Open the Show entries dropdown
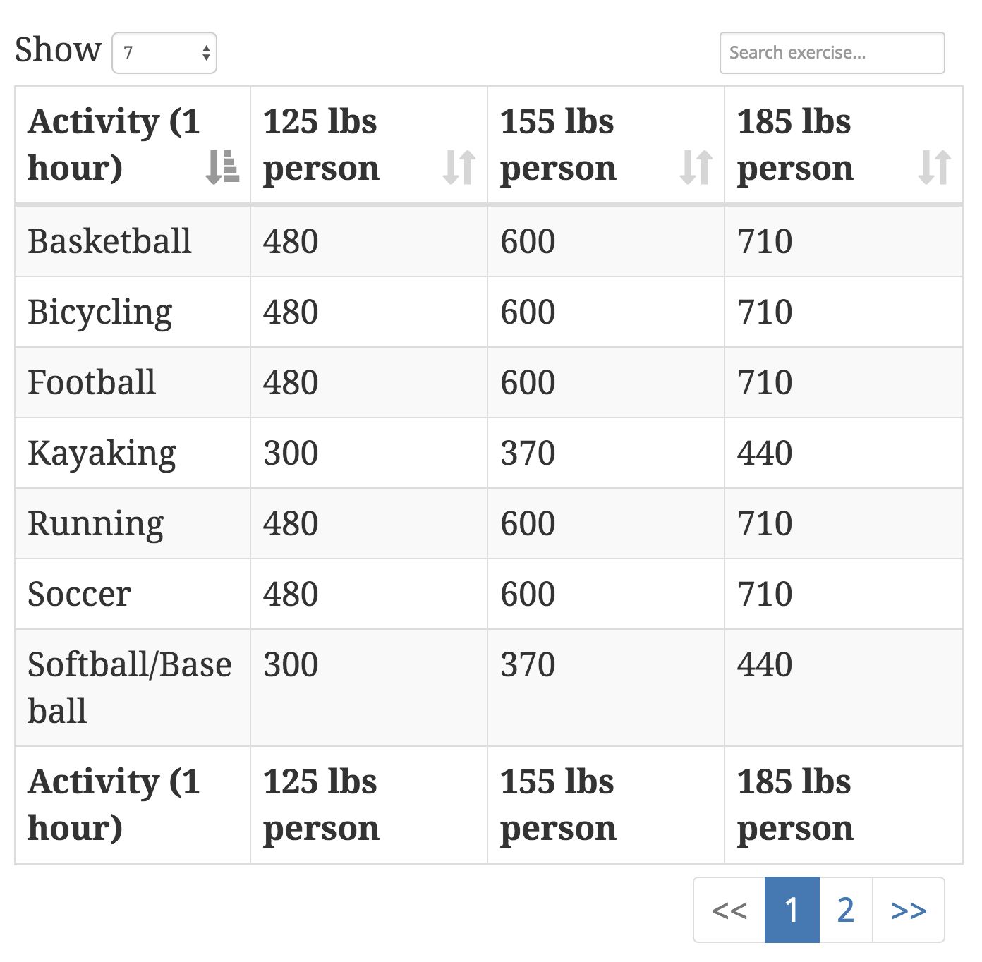Screen dimensions: 982x962 click(164, 53)
